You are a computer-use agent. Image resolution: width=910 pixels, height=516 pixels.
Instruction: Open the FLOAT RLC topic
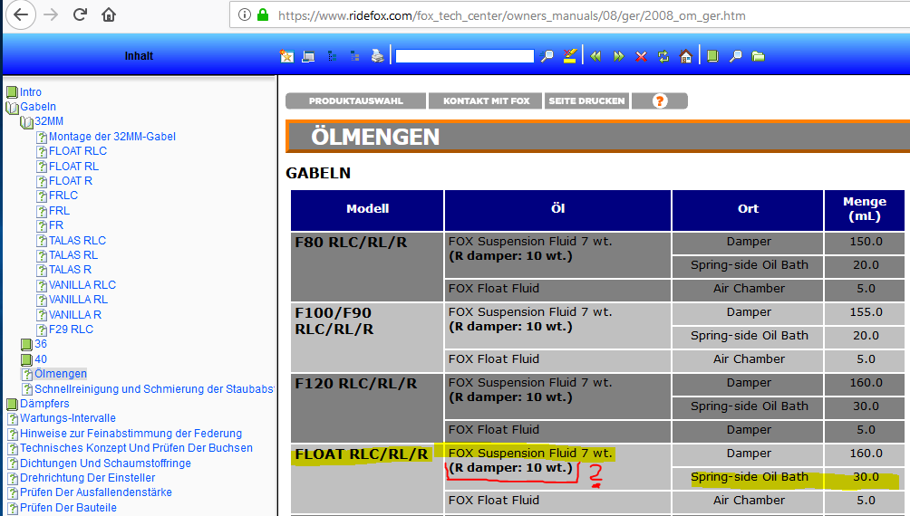(x=78, y=151)
